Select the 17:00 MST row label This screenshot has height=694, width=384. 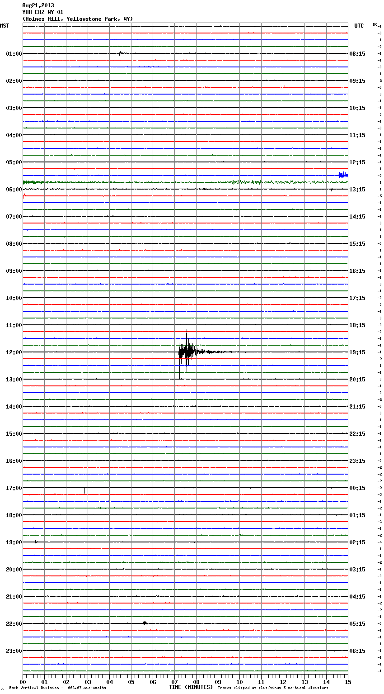point(14,488)
